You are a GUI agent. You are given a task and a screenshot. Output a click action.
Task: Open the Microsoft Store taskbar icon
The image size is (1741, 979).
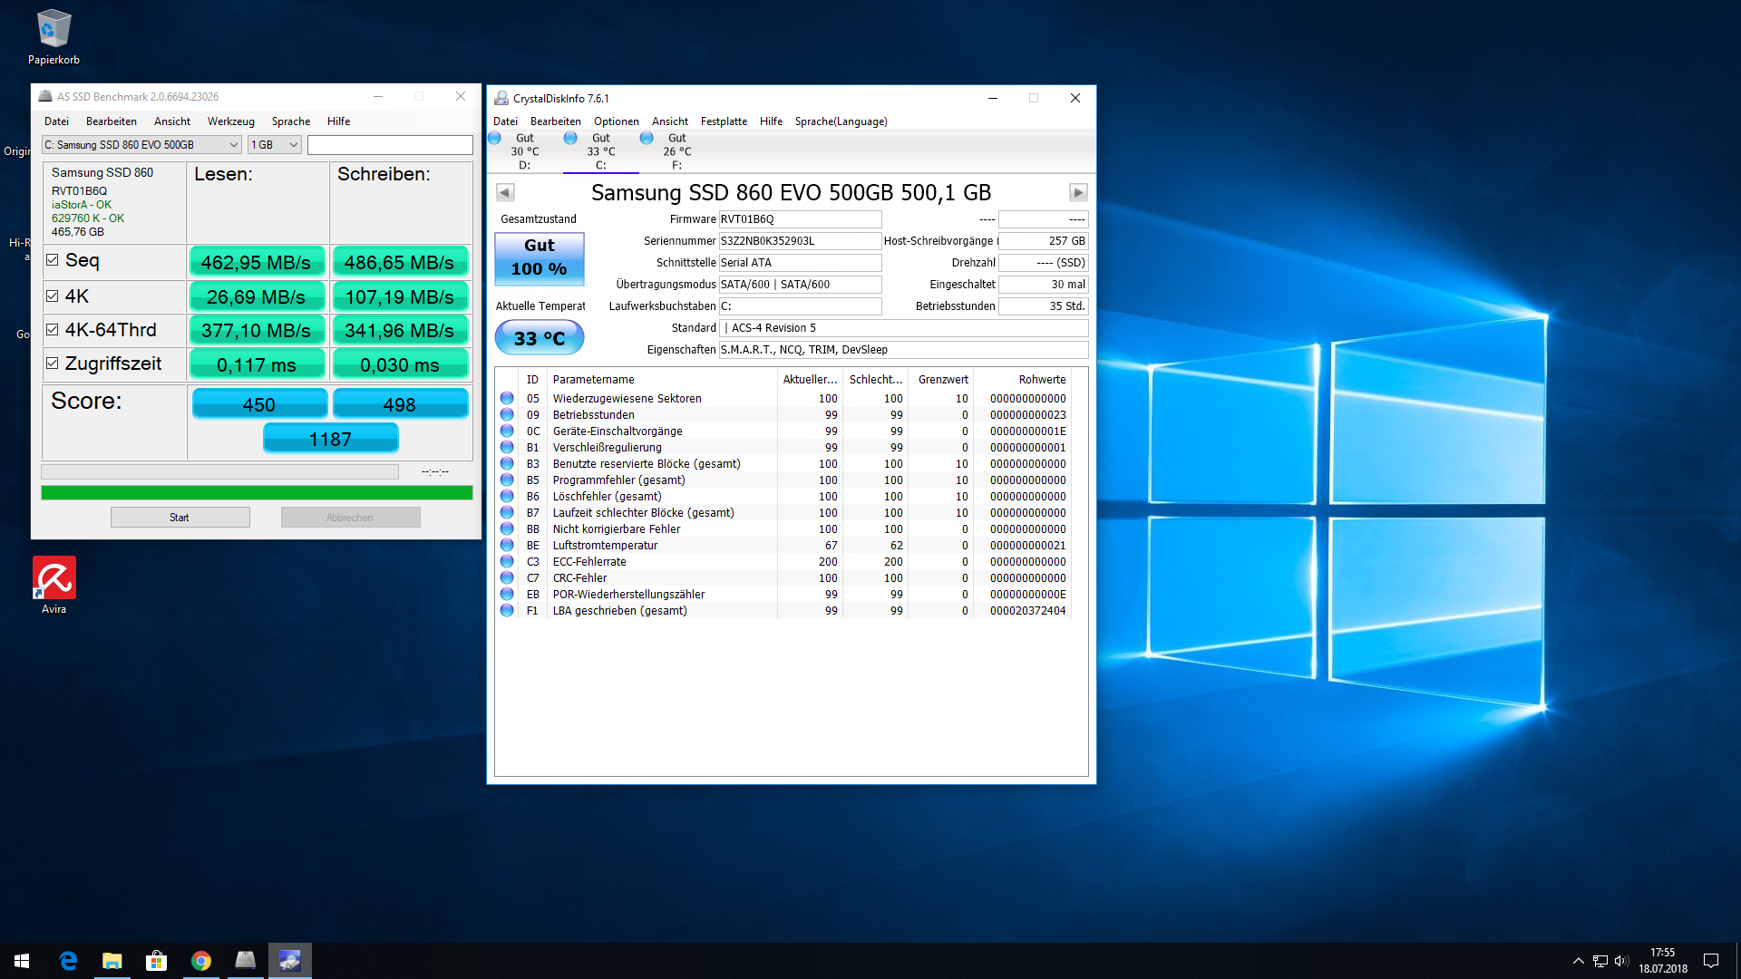pos(157,960)
